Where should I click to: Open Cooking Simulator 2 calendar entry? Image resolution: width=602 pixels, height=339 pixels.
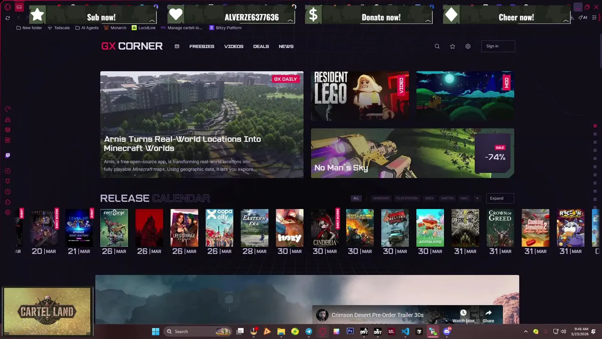[x=535, y=228]
